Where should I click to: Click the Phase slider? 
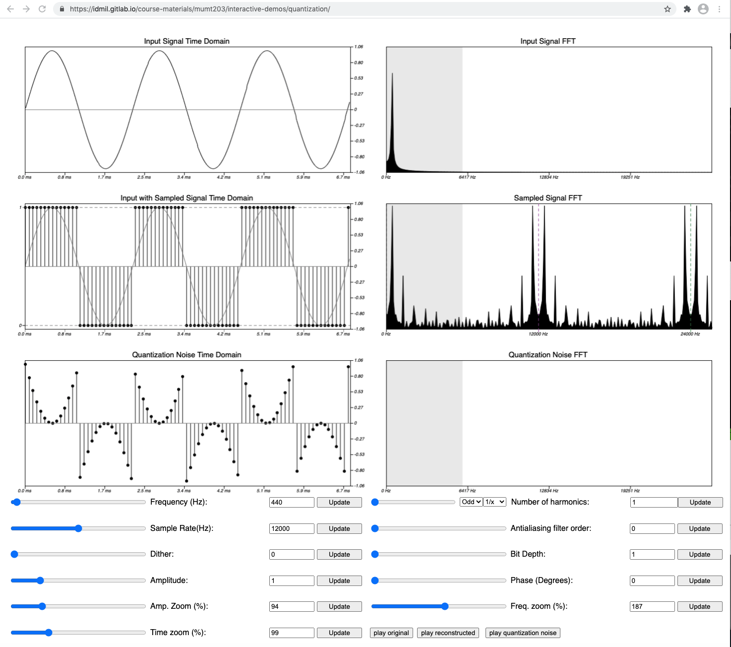(439, 581)
